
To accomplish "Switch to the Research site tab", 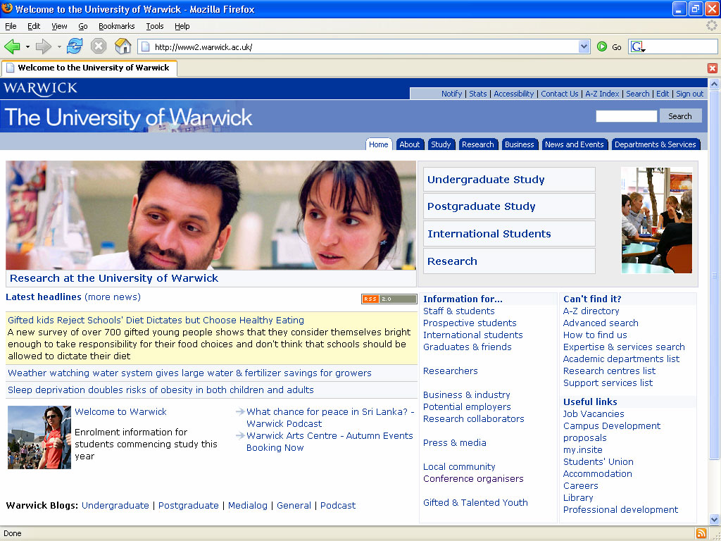I will (477, 144).
